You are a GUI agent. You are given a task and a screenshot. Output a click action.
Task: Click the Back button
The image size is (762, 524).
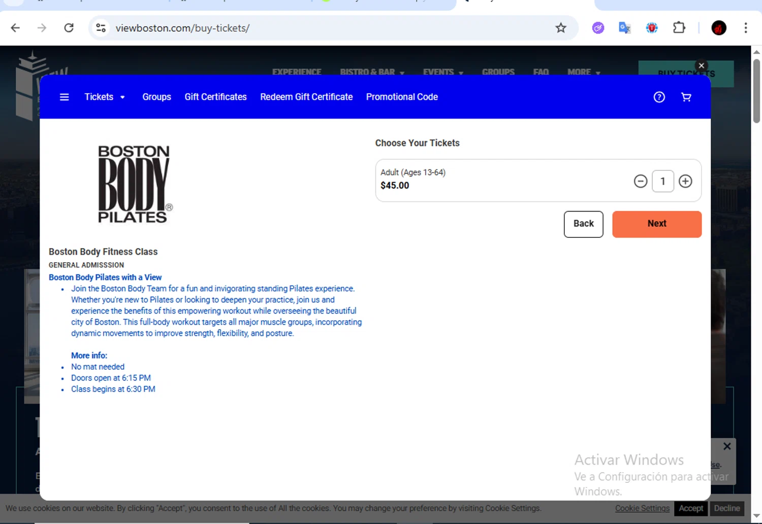click(584, 224)
